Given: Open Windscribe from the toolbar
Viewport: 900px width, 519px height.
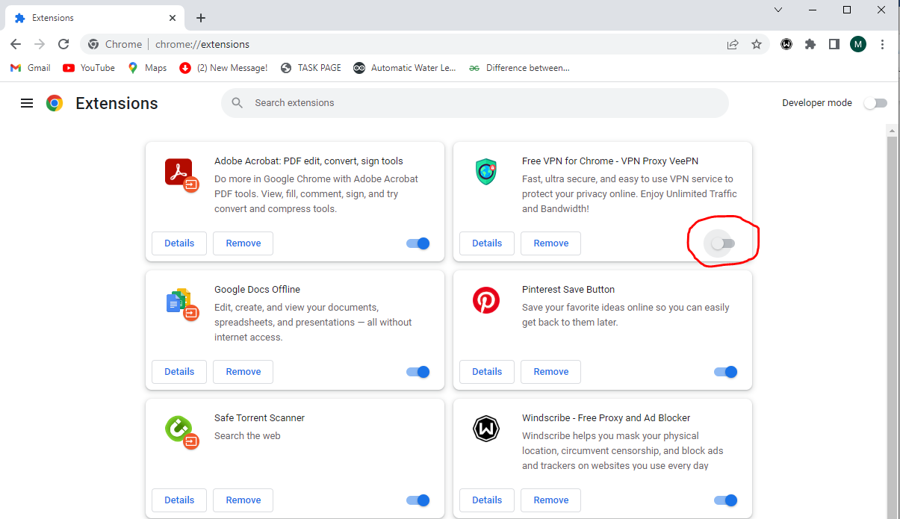Looking at the screenshot, I should point(786,44).
